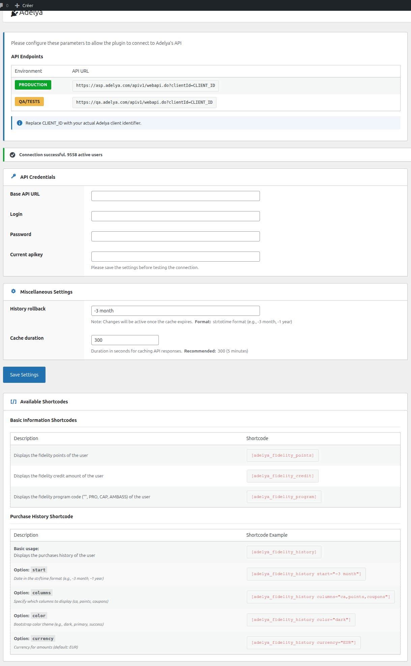Click the Basic Information Shortcodes heading
This screenshot has width=411, height=666.
(x=43, y=420)
